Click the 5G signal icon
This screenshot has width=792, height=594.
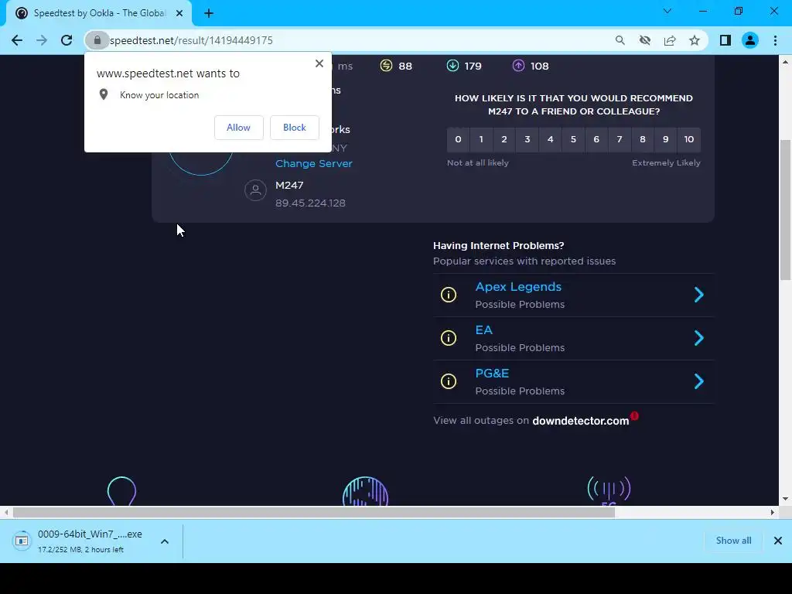pos(609,491)
